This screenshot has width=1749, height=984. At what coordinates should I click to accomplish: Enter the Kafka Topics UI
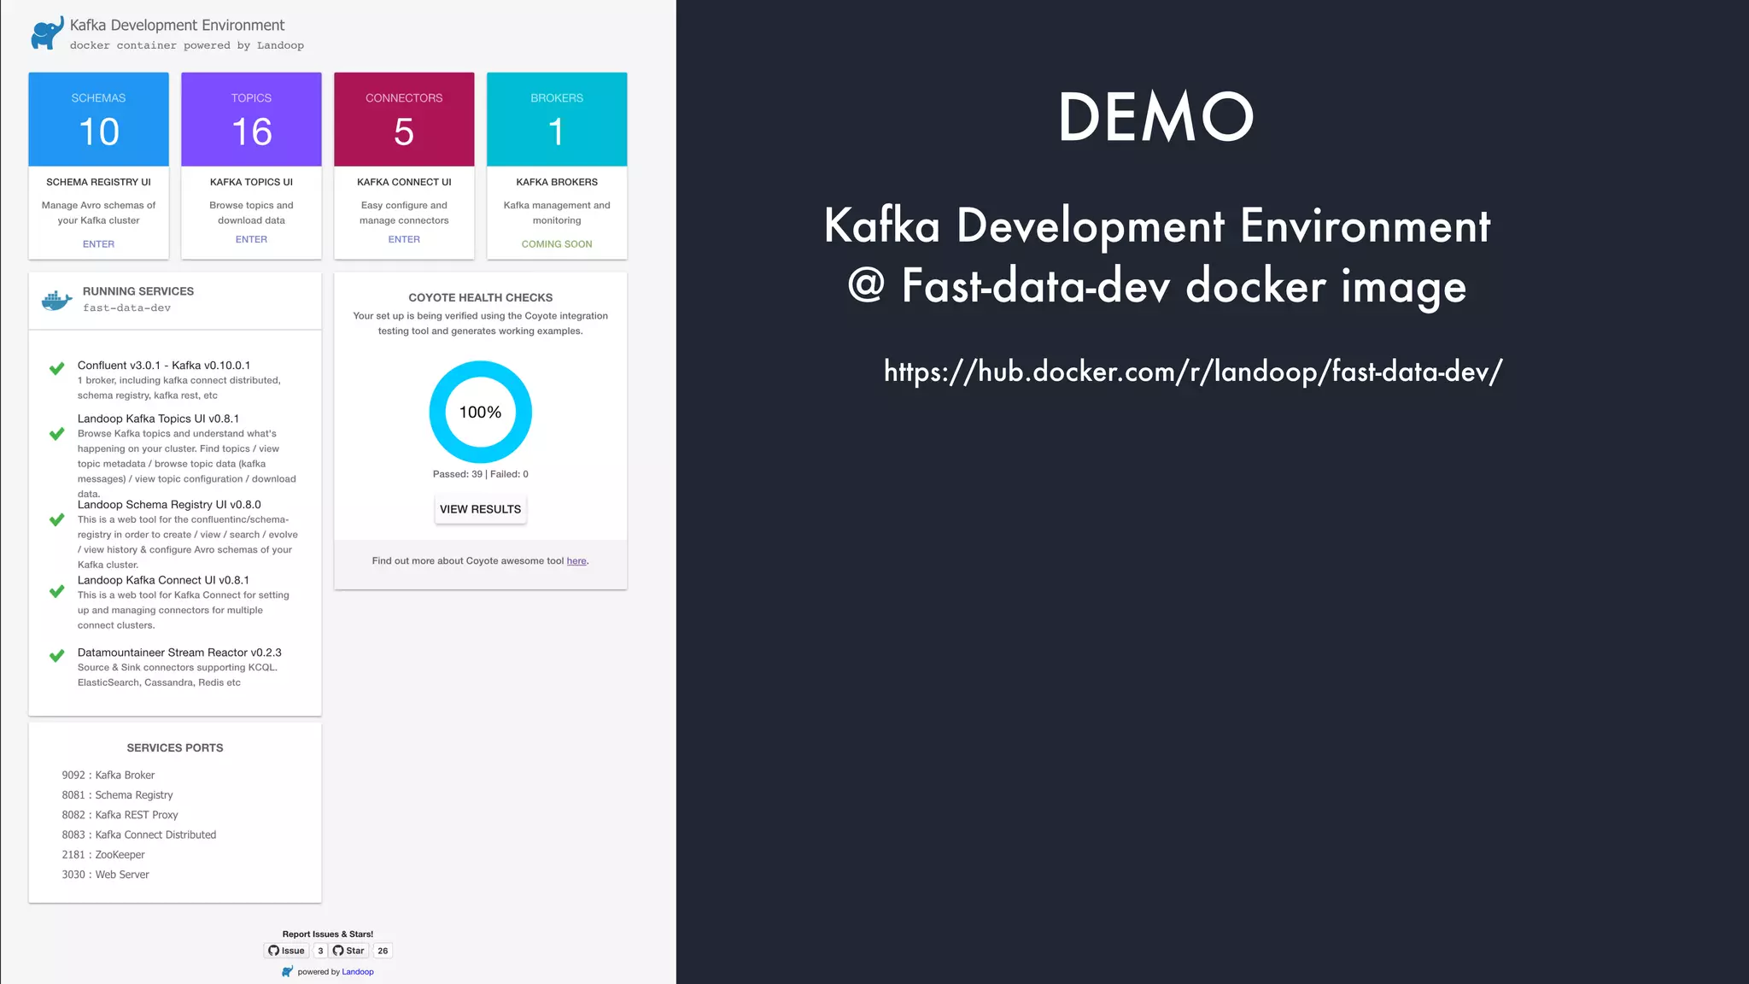[x=251, y=240]
